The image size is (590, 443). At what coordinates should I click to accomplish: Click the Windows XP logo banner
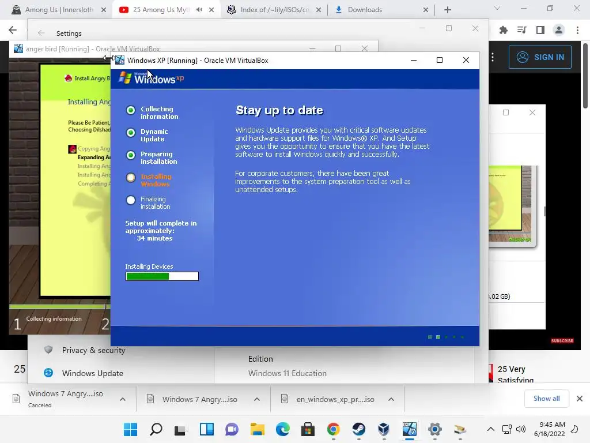(x=152, y=78)
